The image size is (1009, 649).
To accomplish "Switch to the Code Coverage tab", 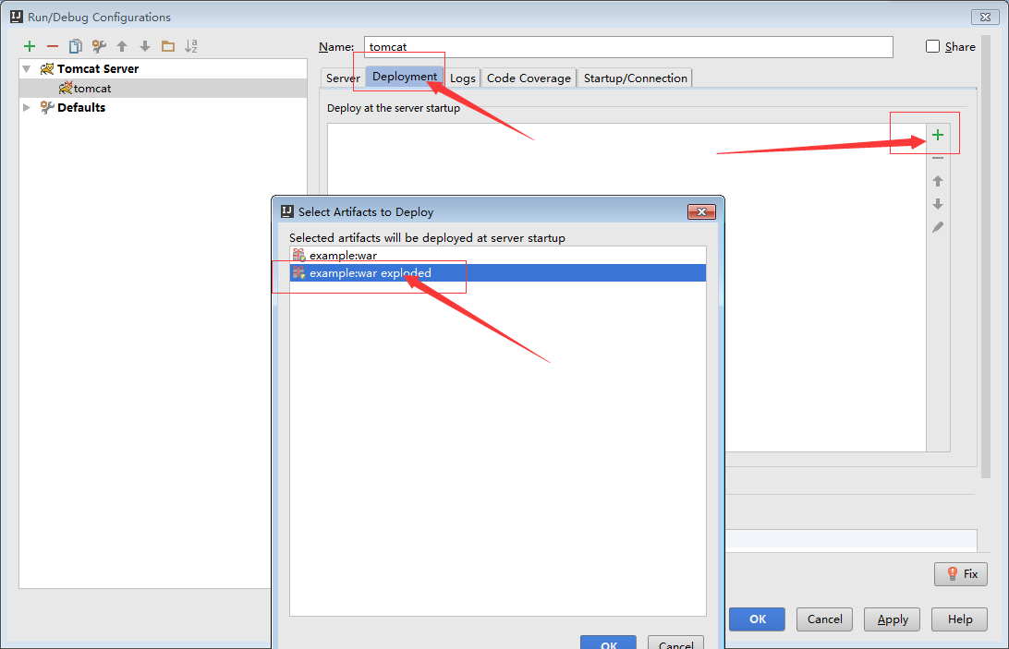I will (x=529, y=78).
